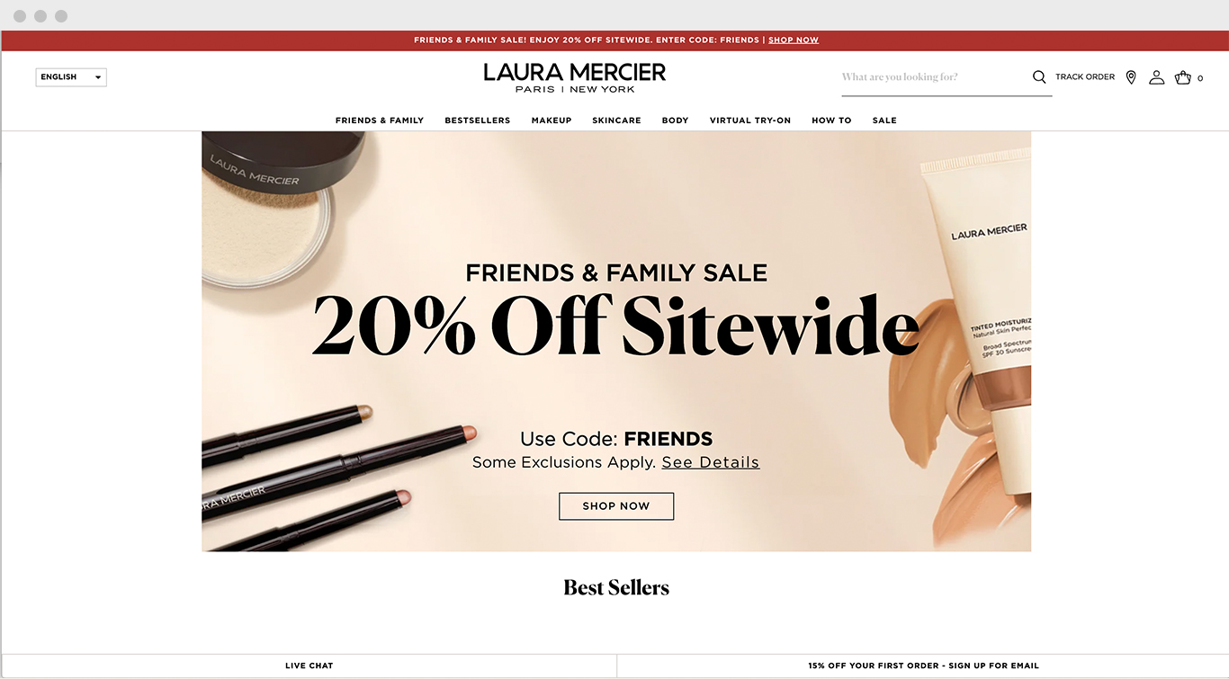The height and width of the screenshot is (679, 1229).
Task: Open the Bestsellers menu item
Action: click(x=478, y=121)
